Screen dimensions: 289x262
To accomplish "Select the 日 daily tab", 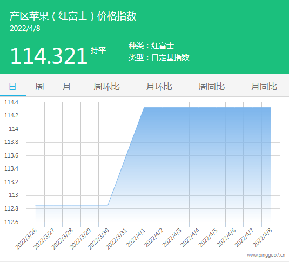I will (12, 87).
